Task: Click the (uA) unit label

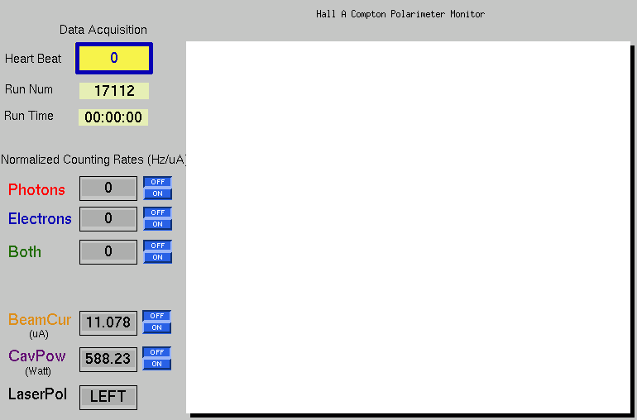Action: point(39,334)
